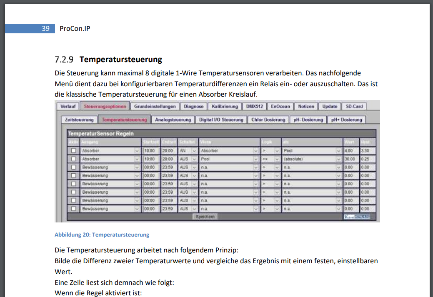Select the Update tab
The height and width of the screenshot is (297, 433).
point(330,106)
